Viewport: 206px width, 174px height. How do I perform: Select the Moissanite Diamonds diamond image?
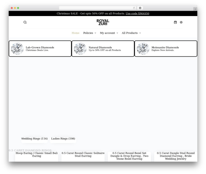coord(143,49)
